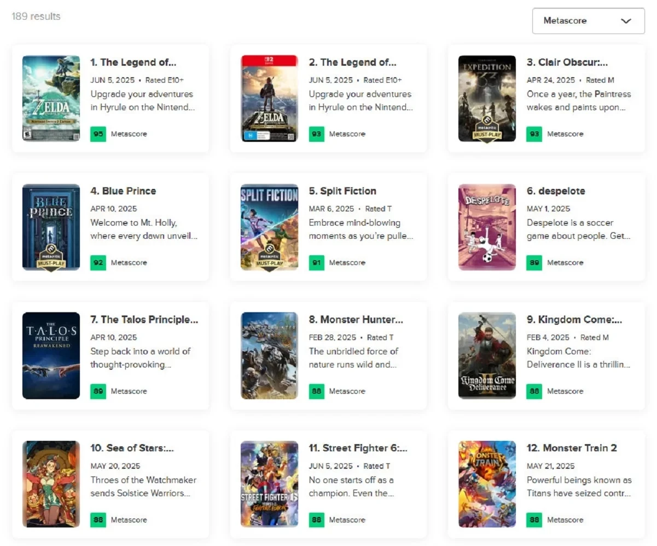Click Blue Prince's 92 Metascore badge

coord(98,262)
